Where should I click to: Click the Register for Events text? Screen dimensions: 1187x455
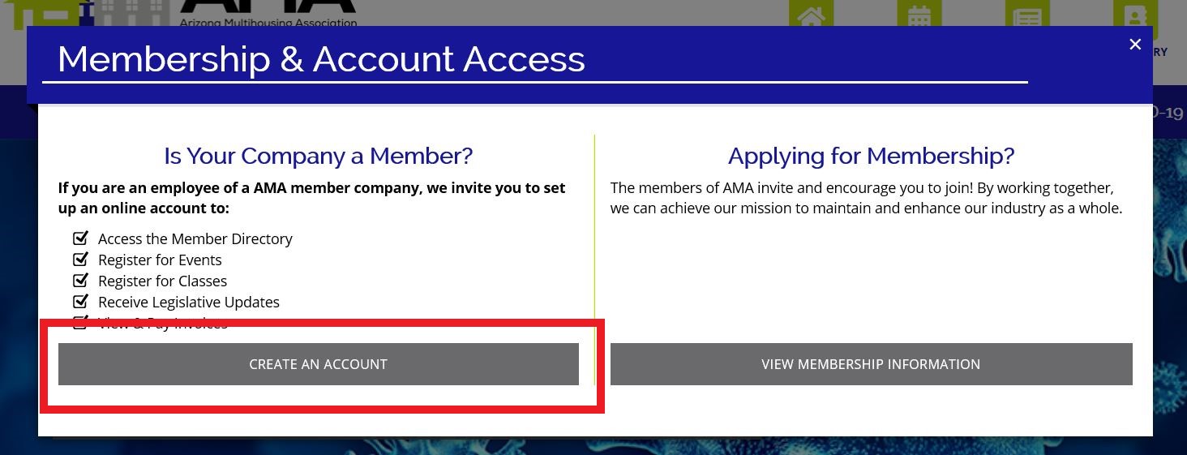coord(160,260)
